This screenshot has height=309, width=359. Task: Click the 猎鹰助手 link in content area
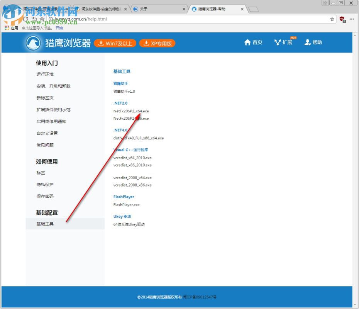click(x=120, y=83)
